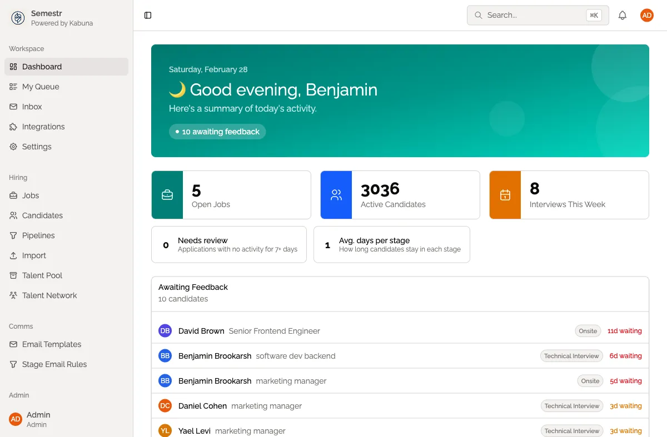Open My Queue in the sidebar

[41, 87]
